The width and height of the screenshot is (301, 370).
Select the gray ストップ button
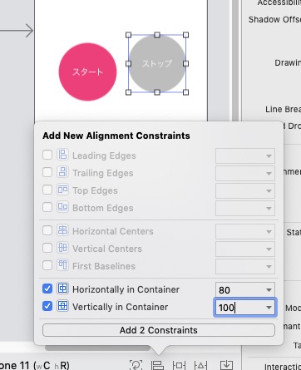click(157, 63)
